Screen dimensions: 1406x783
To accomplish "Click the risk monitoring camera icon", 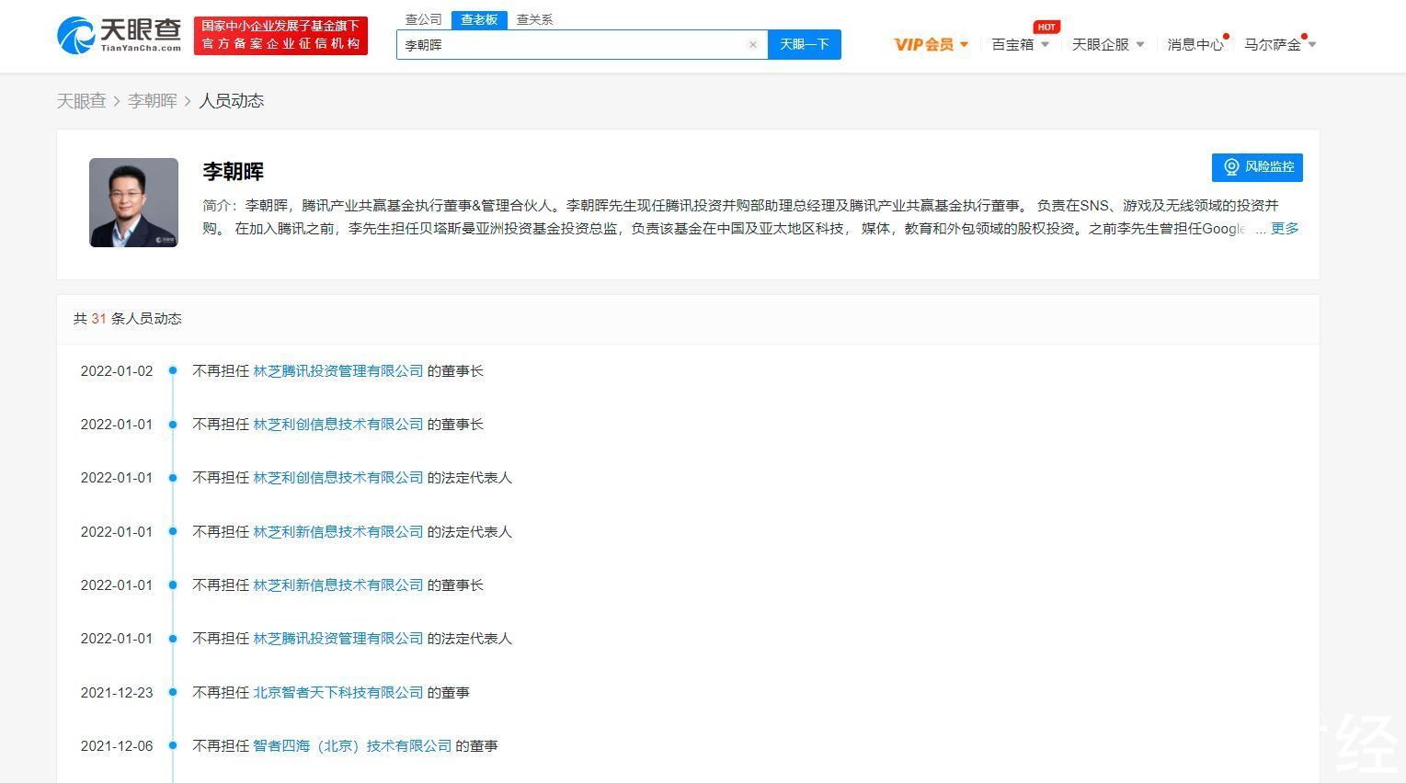I will coord(1231,167).
